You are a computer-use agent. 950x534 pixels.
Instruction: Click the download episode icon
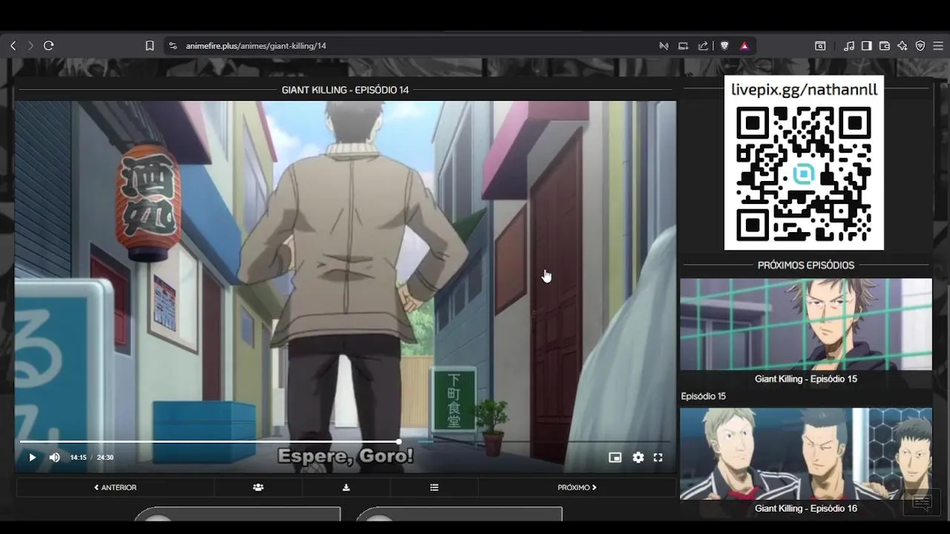click(x=346, y=487)
